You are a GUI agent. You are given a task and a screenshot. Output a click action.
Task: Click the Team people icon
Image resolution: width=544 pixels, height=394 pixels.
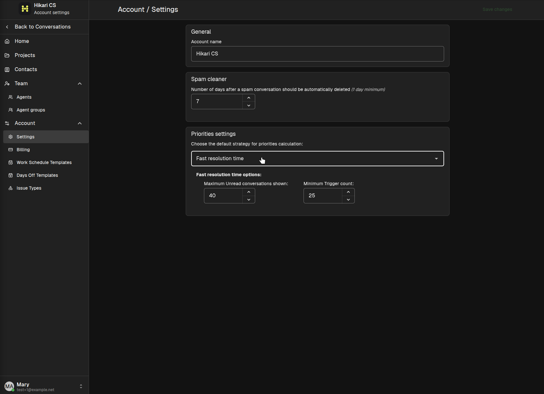point(7,84)
